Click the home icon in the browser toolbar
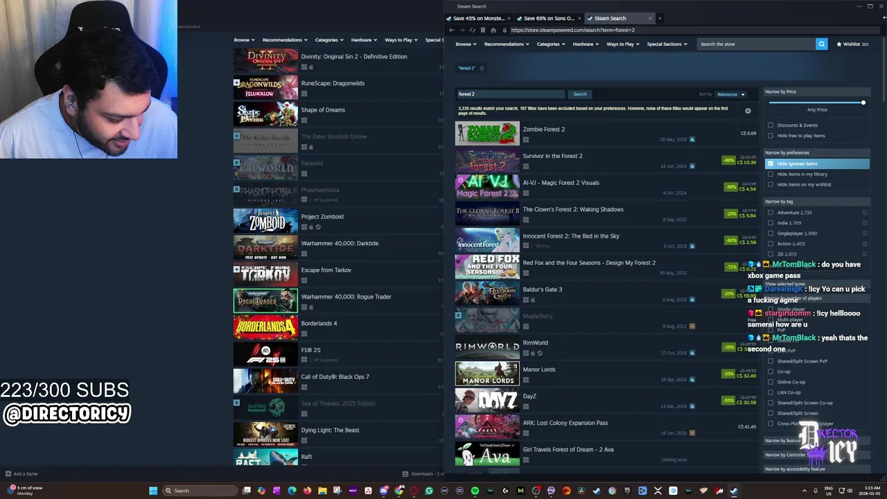Image resolution: width=887 pixels, height=499 pixels. pos(493,30)
